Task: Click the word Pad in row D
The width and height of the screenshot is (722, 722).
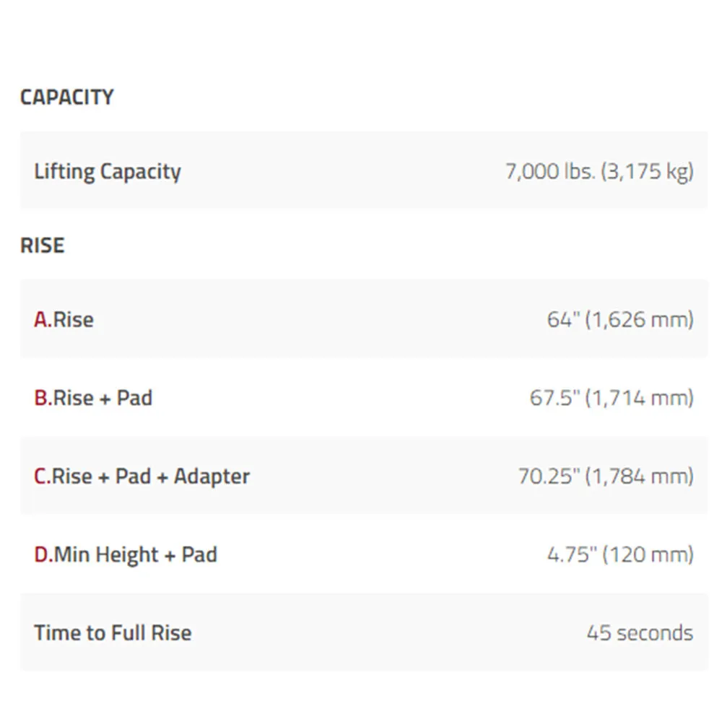Action: 199,554
